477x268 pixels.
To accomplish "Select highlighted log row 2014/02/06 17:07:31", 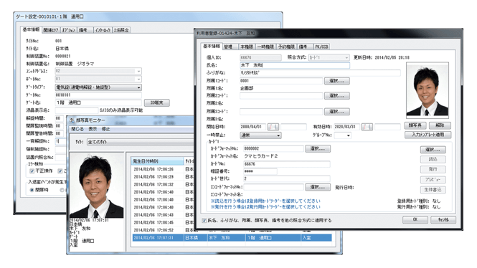I will (x=232, y=238).
